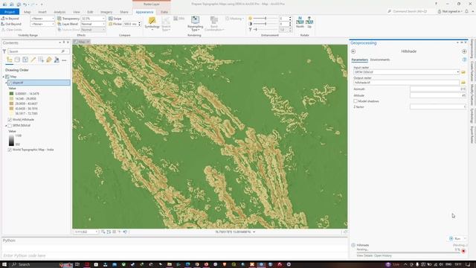Switch to the Insert ribbon tab
The image size is (476, 268).
42,12
